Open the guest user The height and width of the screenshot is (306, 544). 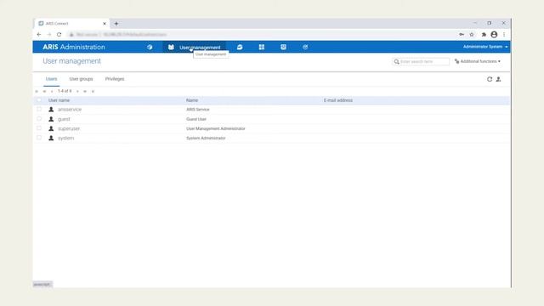pos(64,119)
